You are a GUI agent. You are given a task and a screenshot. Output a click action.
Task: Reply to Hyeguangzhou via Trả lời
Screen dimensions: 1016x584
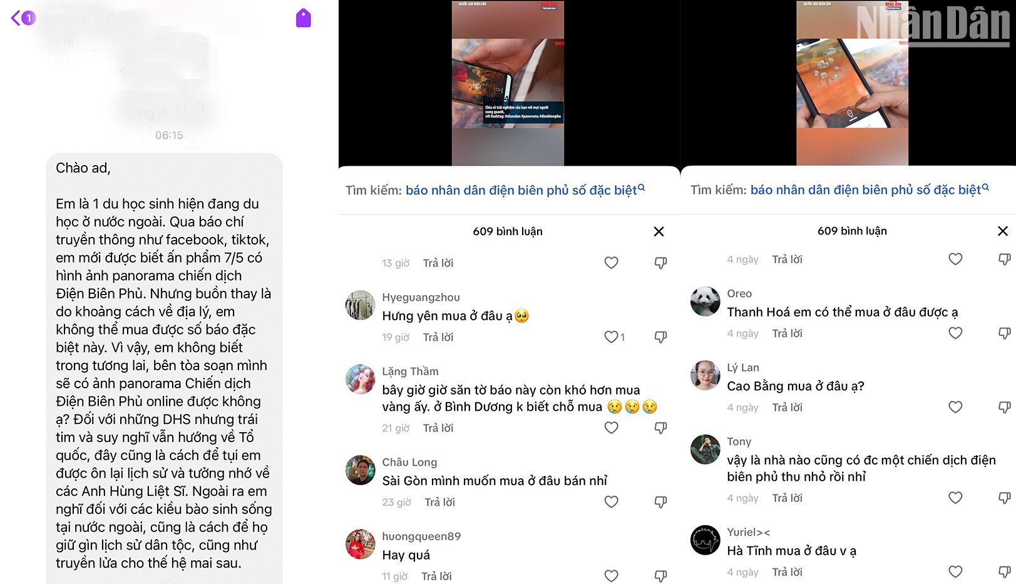(438, 337)
